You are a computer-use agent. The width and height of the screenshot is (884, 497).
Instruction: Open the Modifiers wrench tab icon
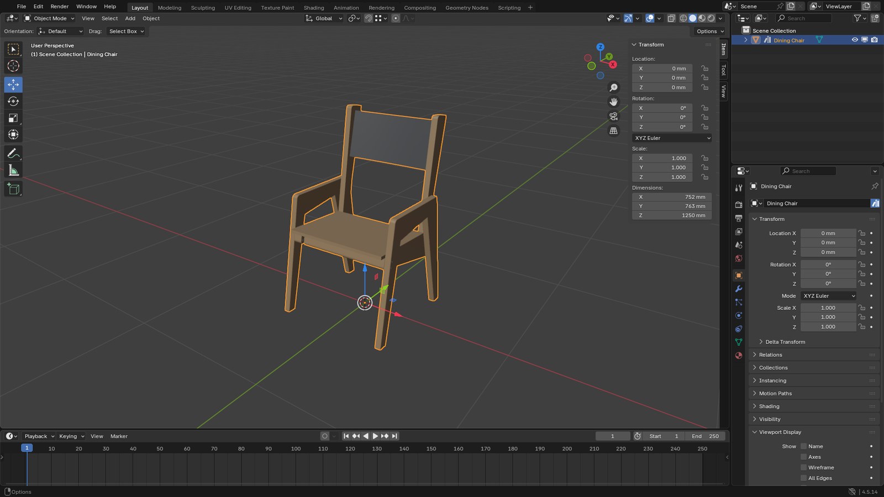pos(739,289)
